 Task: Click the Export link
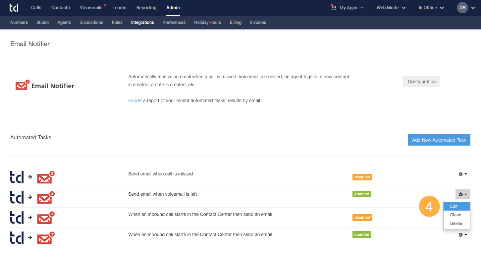click(x=135, y=100)
